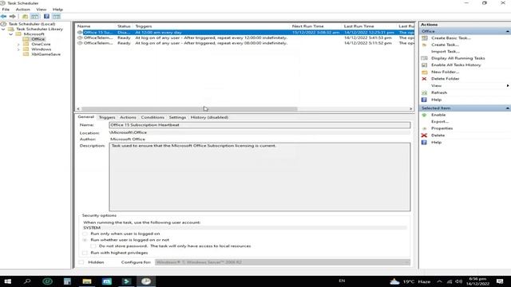Click Import Task link
This screenshot has height=287, width=511.
(x=446, y=51)
